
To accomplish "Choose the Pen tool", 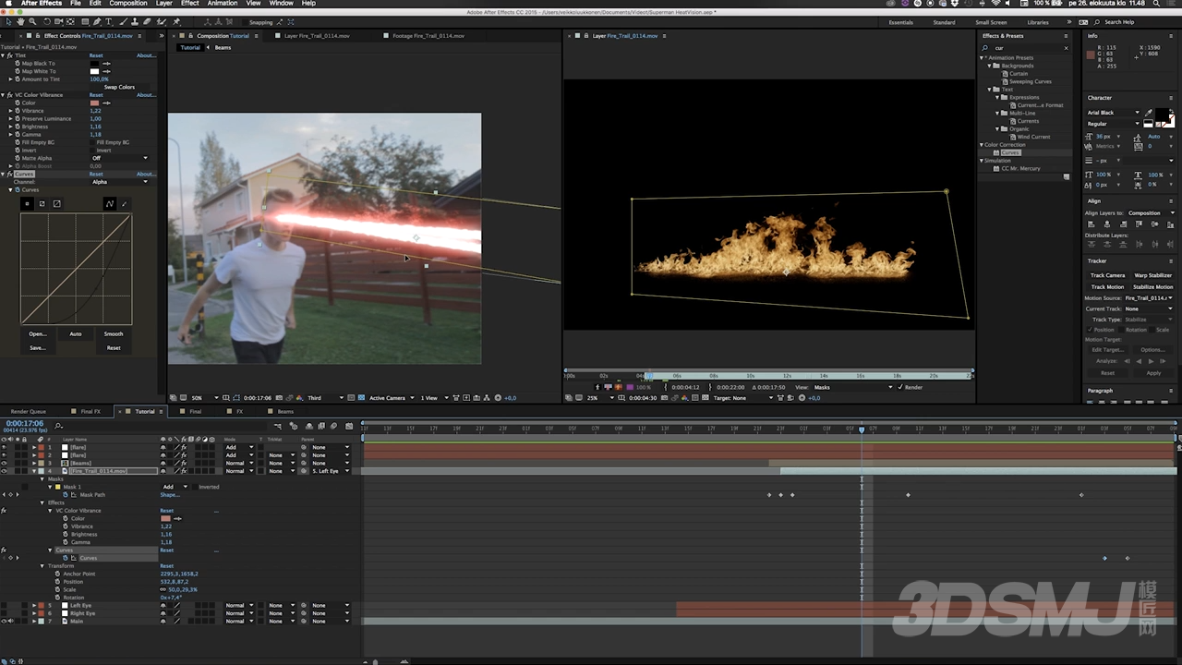I will (97, 21).
